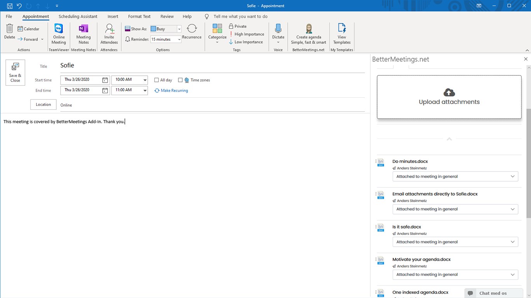Open OneNote Meeting Notes
Viewport: 531px width, 298px height.
(84, 34)
